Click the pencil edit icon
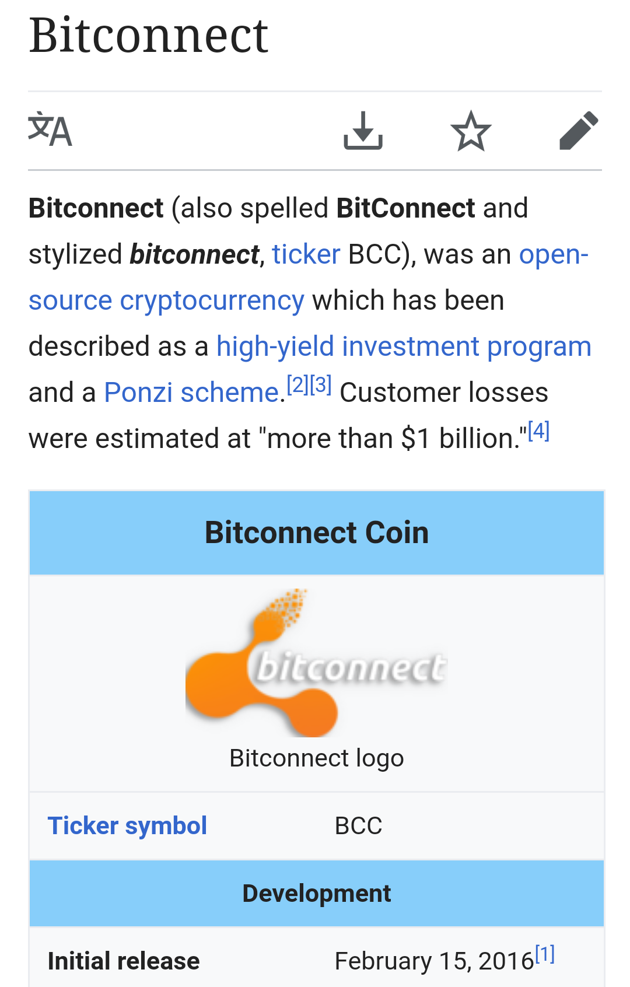Screen dimensions: 630x987 click(x=578, y=130)
